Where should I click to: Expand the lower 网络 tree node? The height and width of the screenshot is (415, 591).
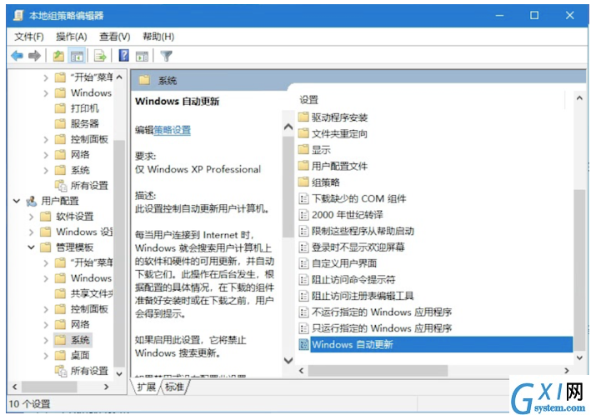pos(46,324)
